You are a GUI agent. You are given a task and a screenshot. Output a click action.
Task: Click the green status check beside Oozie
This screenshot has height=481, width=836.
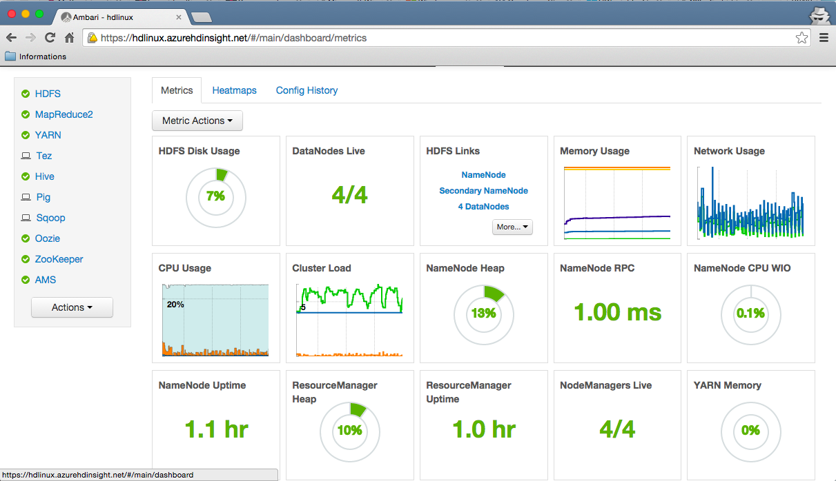26,238
